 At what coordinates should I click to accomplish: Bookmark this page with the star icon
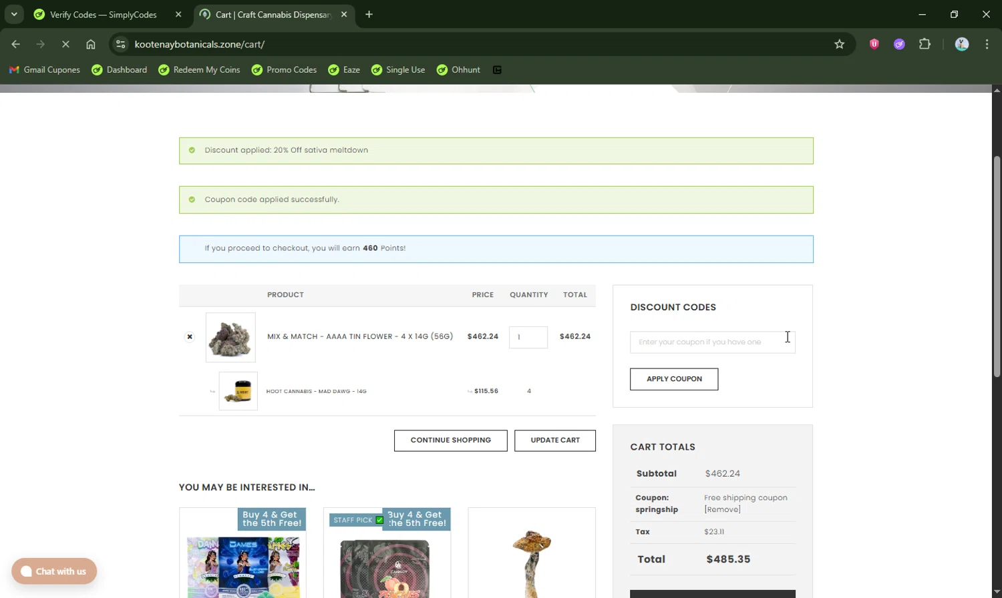[x=840, y=44]
